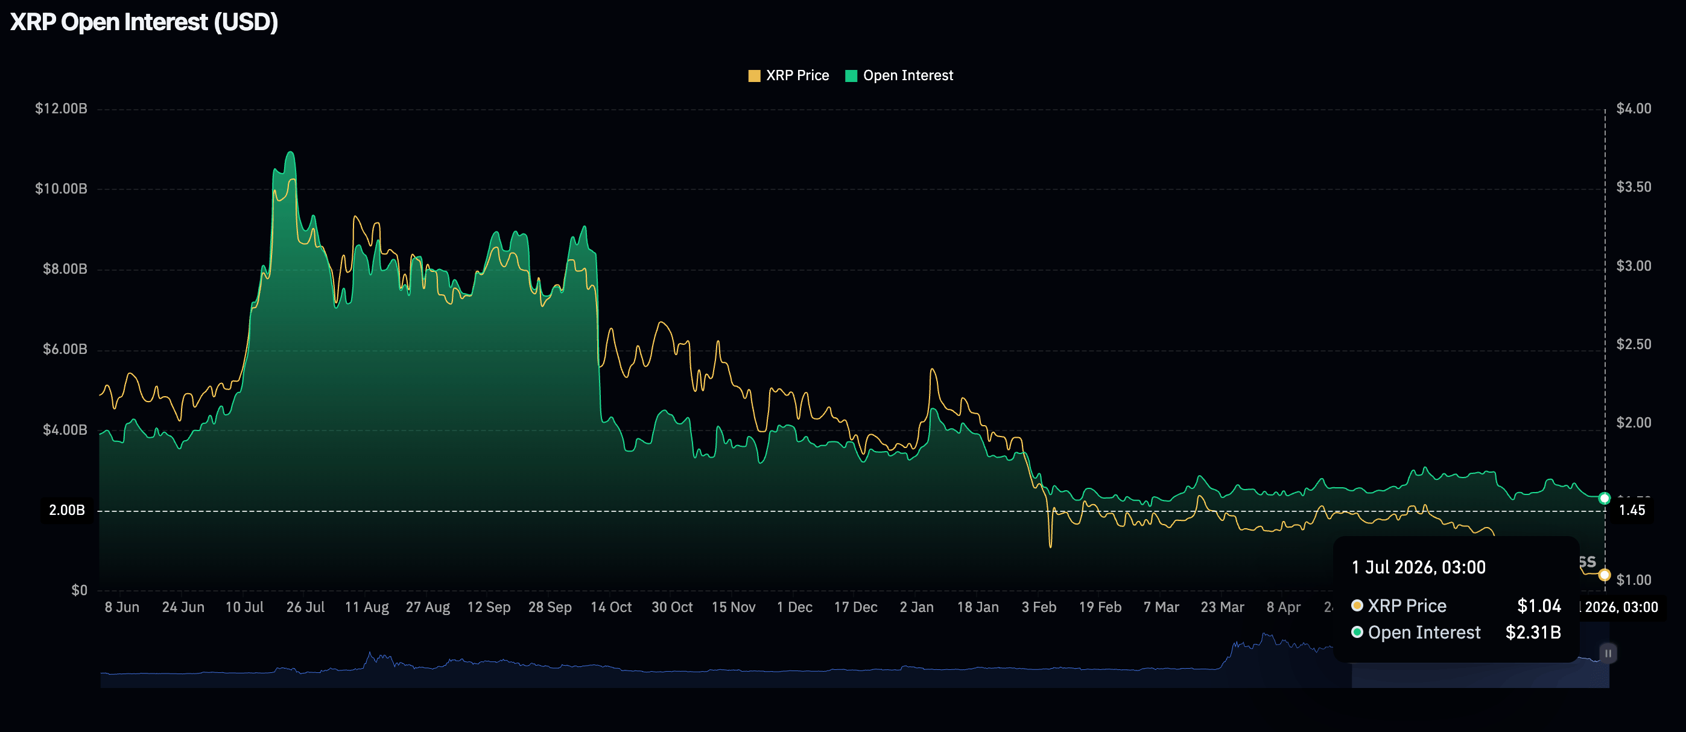Click the 2.00B crosshair label on left axis
This screenshot has height=732, width=1686.
tap(67, 510)
